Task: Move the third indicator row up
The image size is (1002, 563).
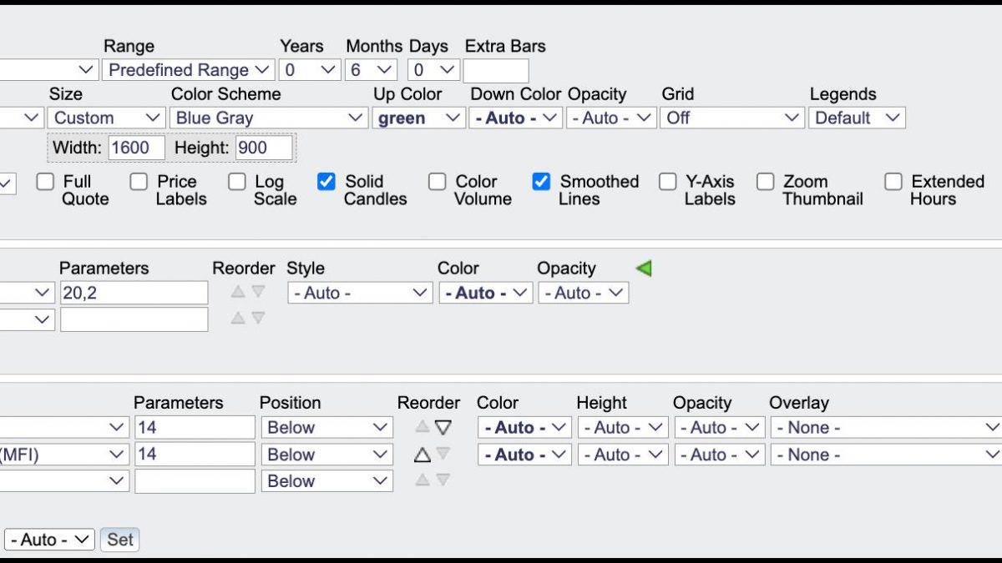Action: coord(423,480)
